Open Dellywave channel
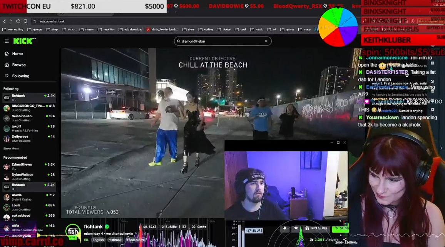 [x=29, y=139]
